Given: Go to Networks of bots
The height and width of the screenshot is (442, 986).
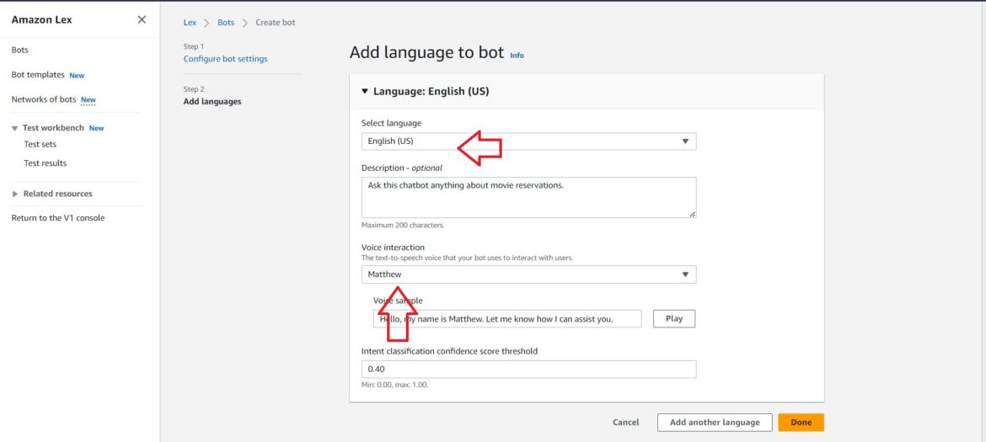Looking at the screenshot, I should [44, 99].
